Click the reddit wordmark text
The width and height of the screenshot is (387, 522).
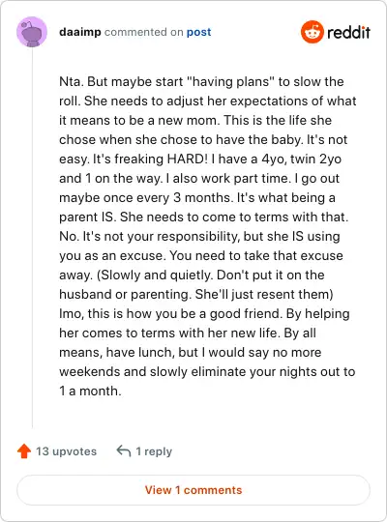coord(348,32)
